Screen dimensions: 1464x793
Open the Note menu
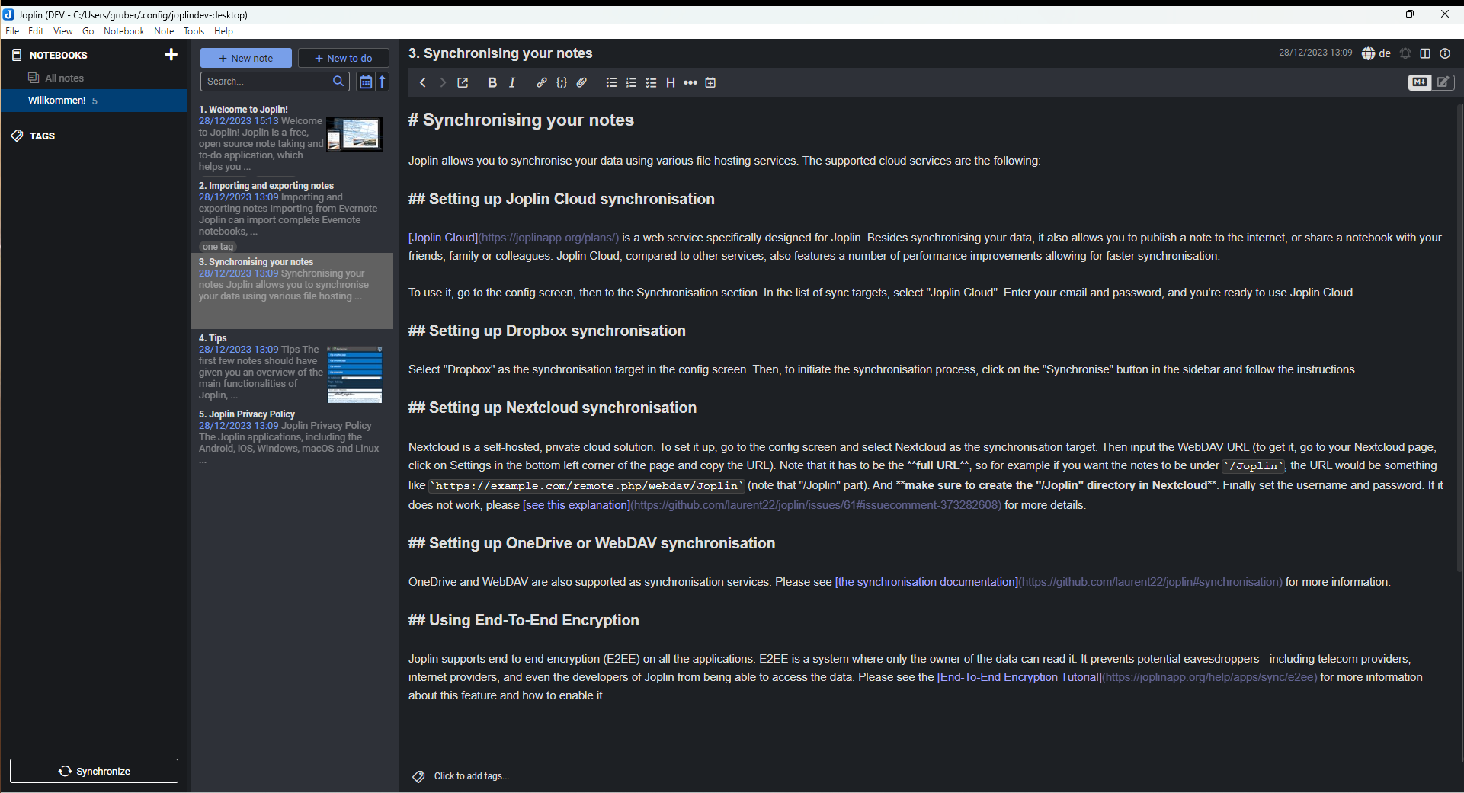coord(164,31)
